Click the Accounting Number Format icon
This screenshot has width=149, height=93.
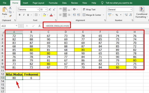110,15
